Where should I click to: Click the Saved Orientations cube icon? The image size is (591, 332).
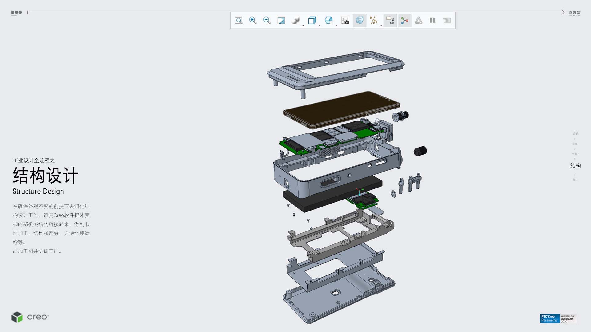pyautogui.click(x=312, y=21)
